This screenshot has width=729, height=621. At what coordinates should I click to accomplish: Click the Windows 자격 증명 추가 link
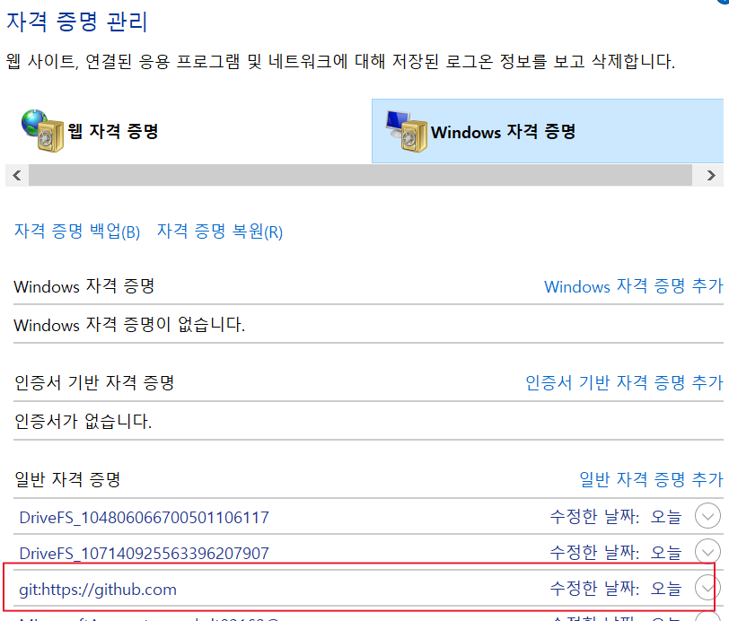(634, 286)
